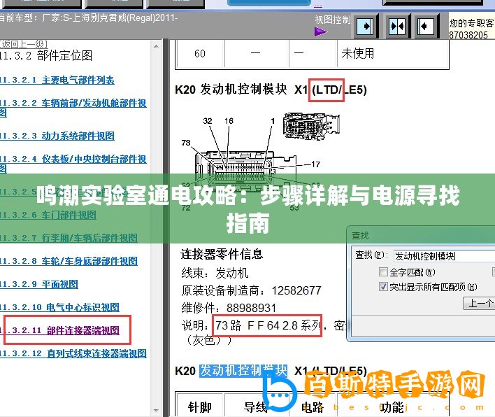Click the 功能 column header
Screen dimensions: 495x417
[x=392, y=407]
